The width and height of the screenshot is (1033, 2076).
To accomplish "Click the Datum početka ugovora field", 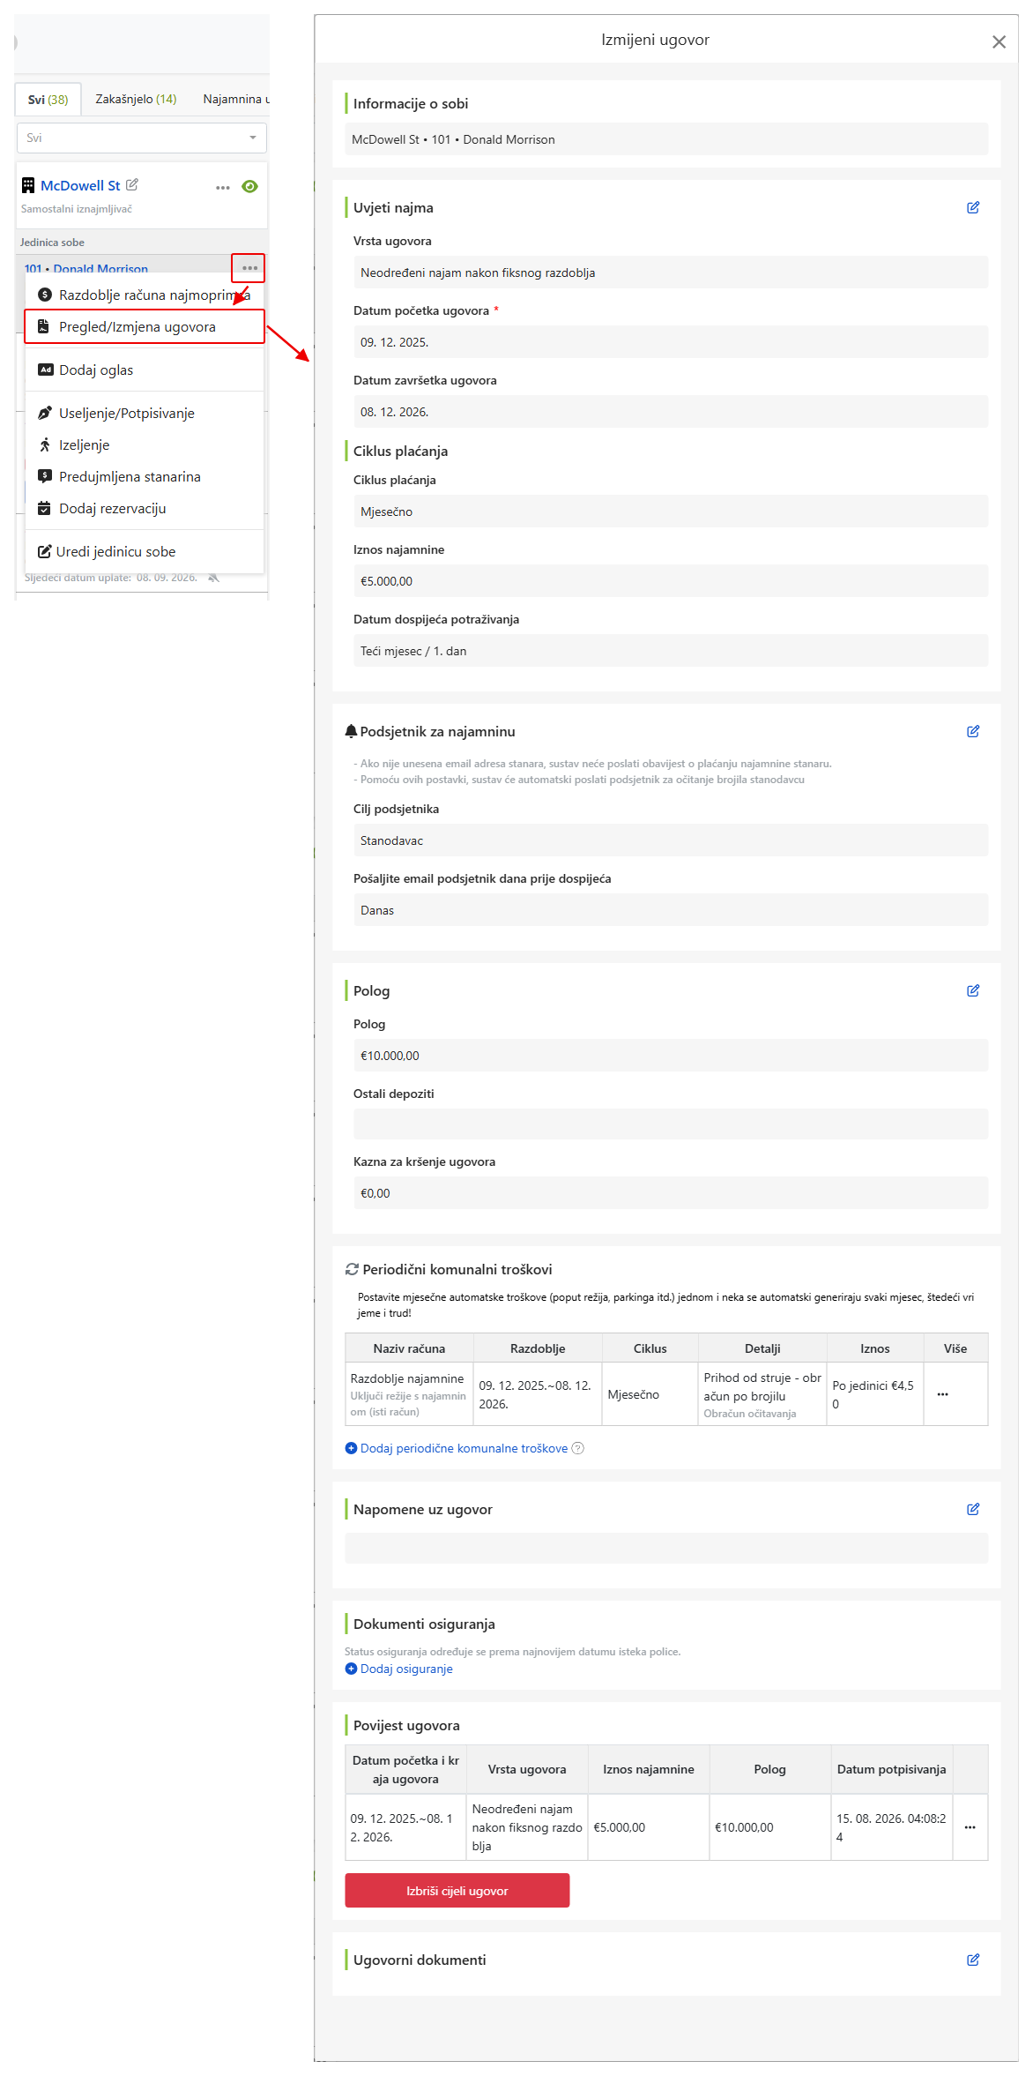I will [671, 342].
